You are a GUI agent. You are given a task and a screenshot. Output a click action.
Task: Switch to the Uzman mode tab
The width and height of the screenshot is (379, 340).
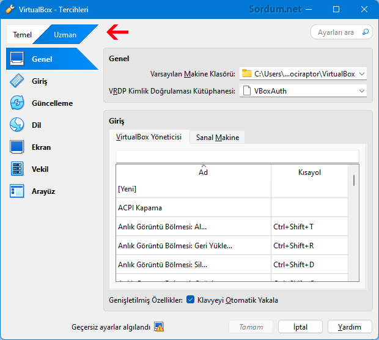[65, 35]
